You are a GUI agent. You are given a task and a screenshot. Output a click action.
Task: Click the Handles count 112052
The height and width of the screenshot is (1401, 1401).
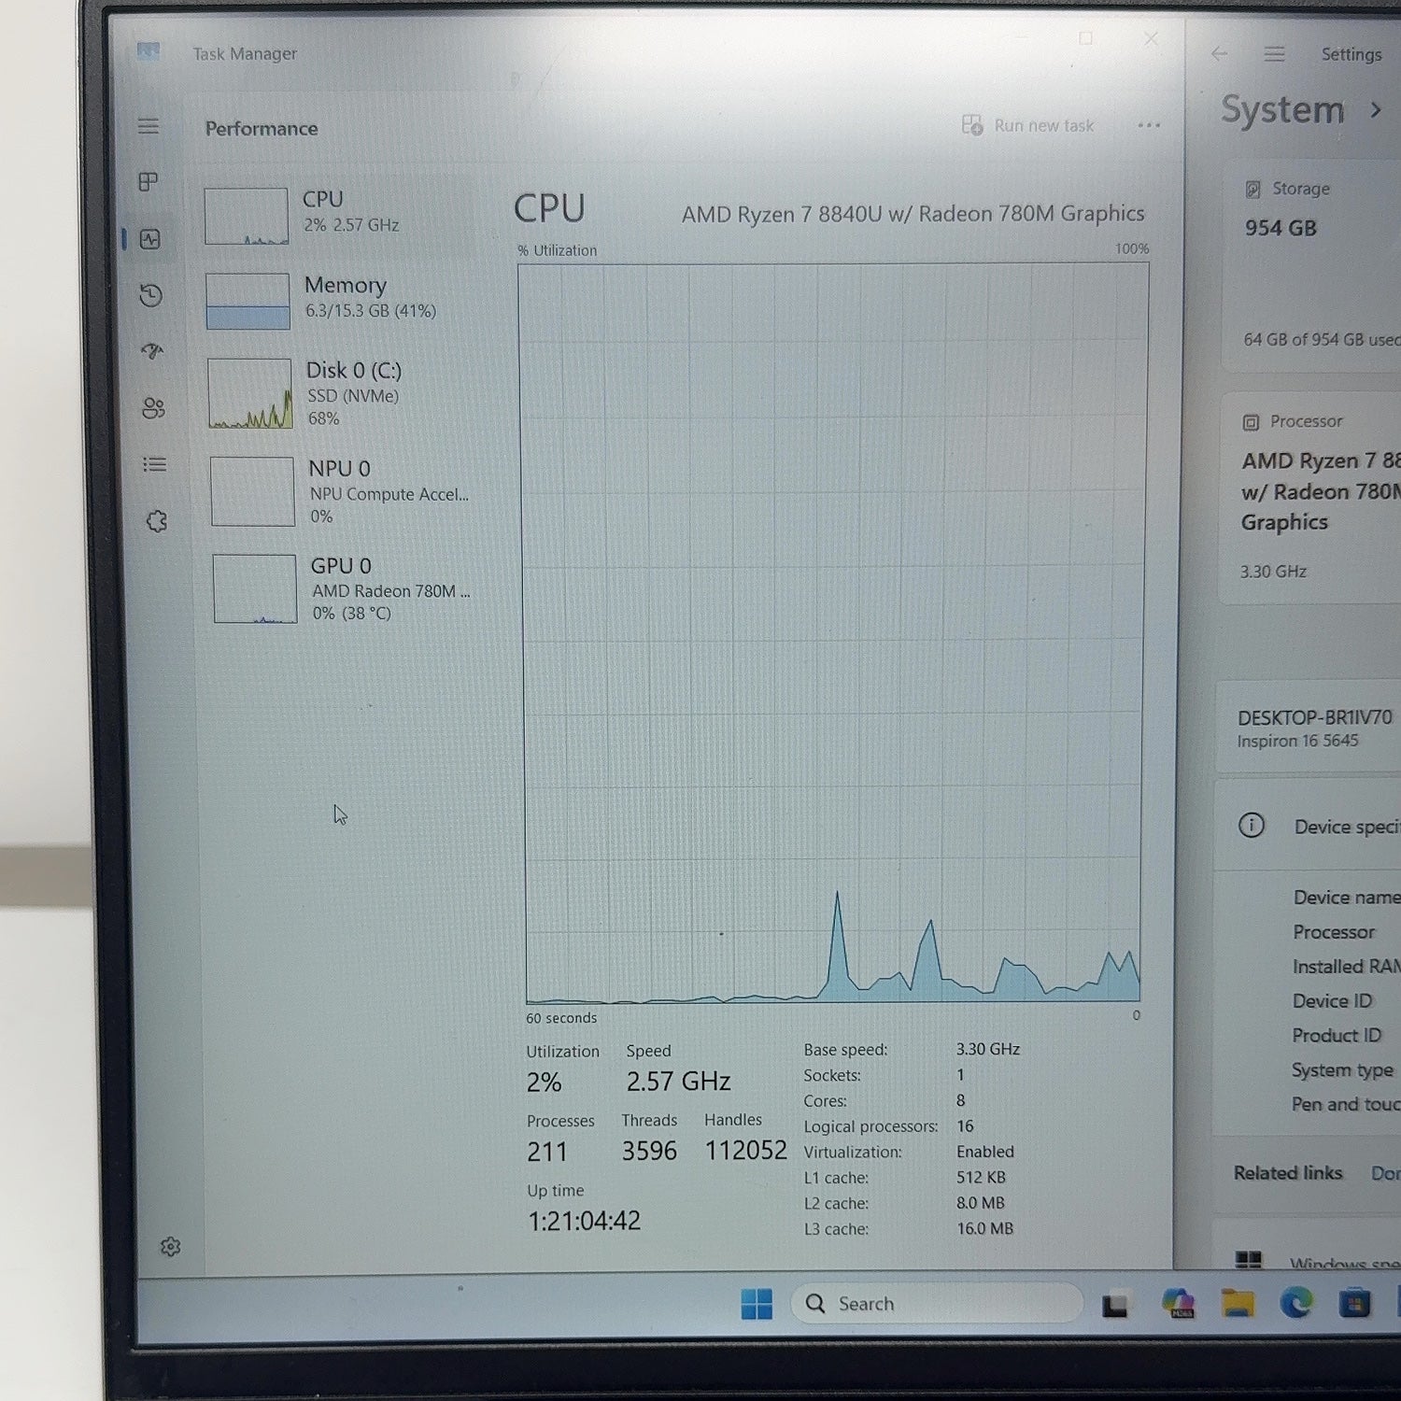745,1150
